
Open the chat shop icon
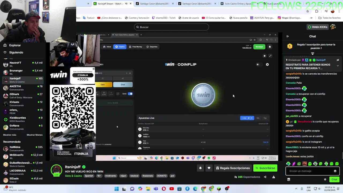[289, 180]
